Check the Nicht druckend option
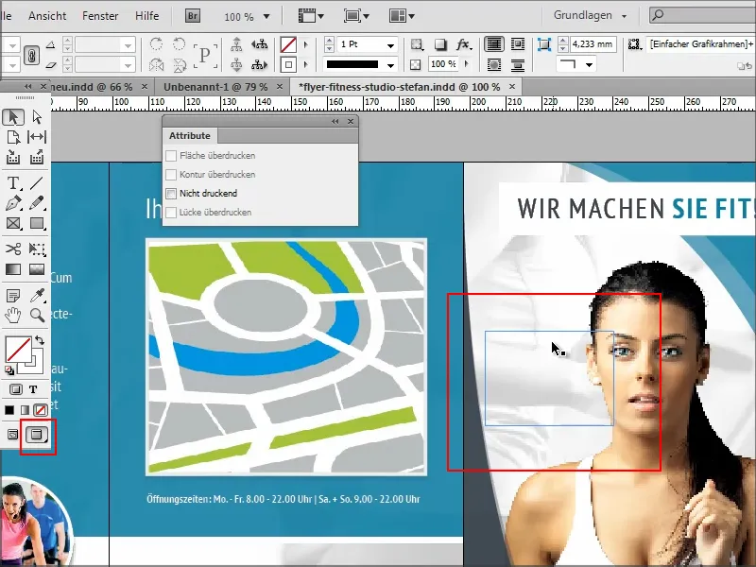The image size is (756, 567). click(171, 194)
